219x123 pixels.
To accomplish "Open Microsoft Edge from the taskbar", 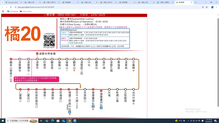I will pyautogui.click(x=52, y=121).
